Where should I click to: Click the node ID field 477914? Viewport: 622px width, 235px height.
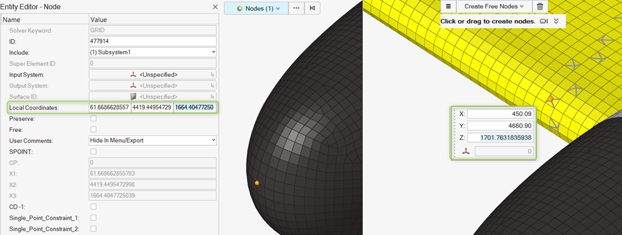click(152, 41)
